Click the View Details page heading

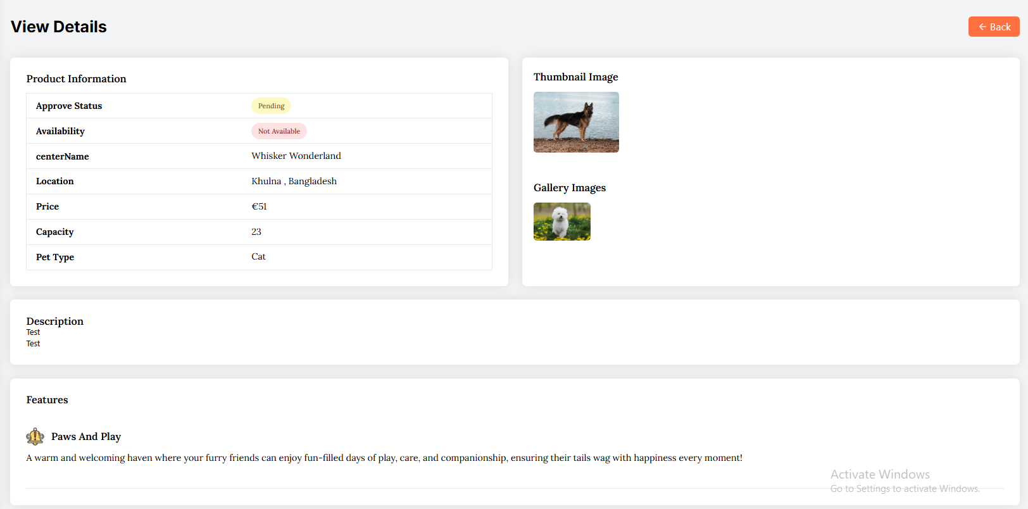tap(59, 27)
